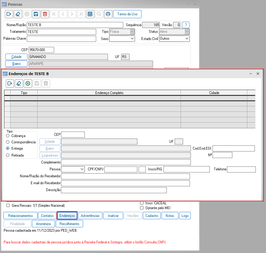Screen dimensions: 266x253
Task: Open the Contatos section
Action: tap(47, 216)
